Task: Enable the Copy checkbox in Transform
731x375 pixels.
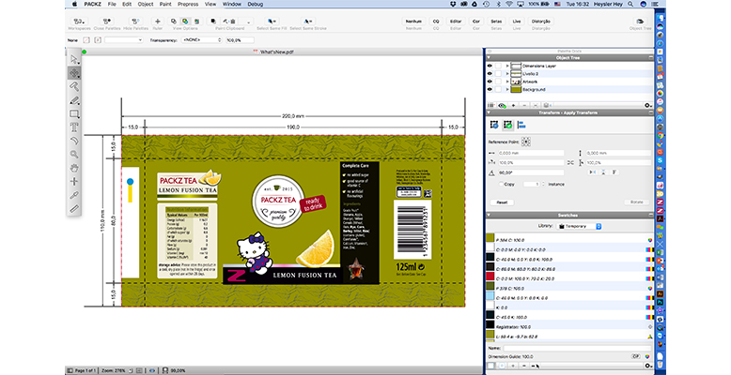Action: (501, 185)
